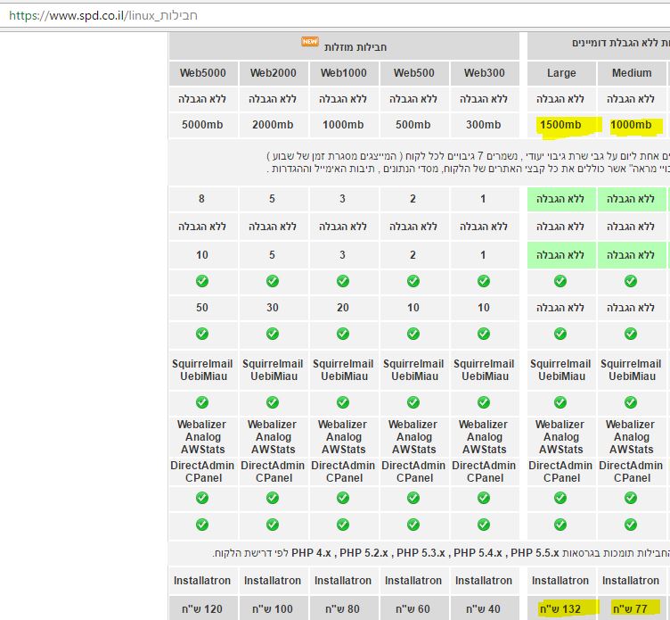The image size is (670, 620).
Task: Click the orange NEW badge beside חבילות מוזלות
Action: click(309, 42)
